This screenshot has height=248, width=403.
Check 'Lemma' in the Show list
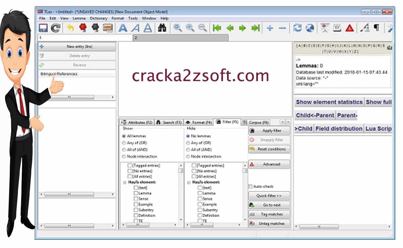pos(136,193)
